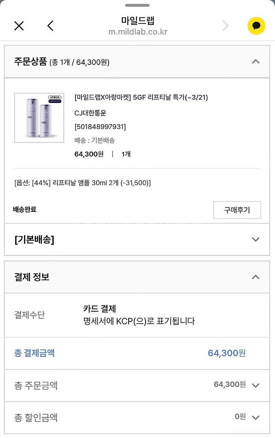
Task: Tap tracking number 501848997931
Action: [100, 126]
